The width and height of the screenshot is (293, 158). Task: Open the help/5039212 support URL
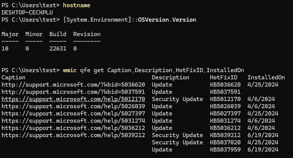click(x=73, y=135)
